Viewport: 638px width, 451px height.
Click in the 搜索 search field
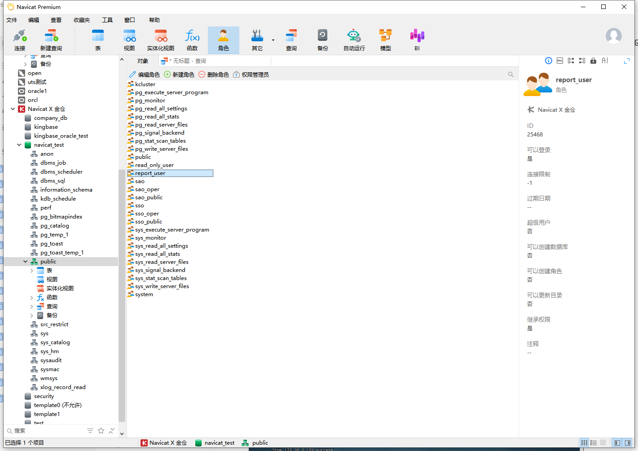[x=45, y=431]
